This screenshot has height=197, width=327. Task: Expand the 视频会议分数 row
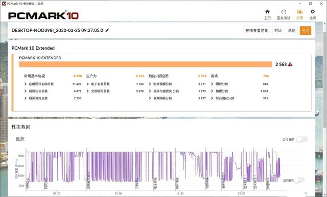click(x=26, y=91)
